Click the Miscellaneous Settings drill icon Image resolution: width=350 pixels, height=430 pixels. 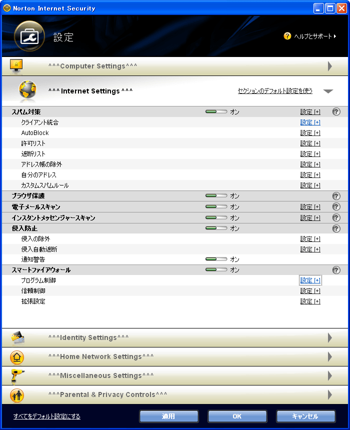point(17,376)
